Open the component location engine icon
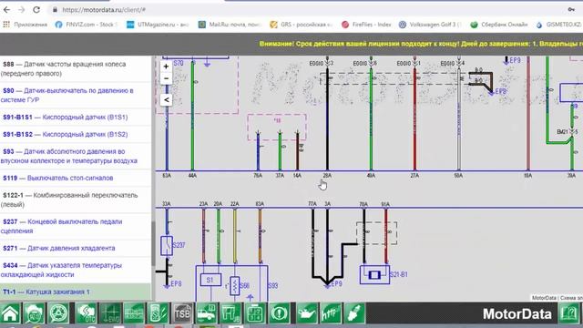This screenshot has height=328, width=583. click(134, 313)
